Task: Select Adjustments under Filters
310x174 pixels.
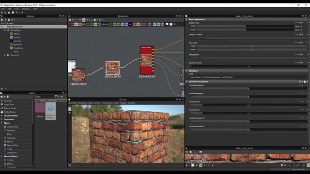Action: click(x=13, y=127)
